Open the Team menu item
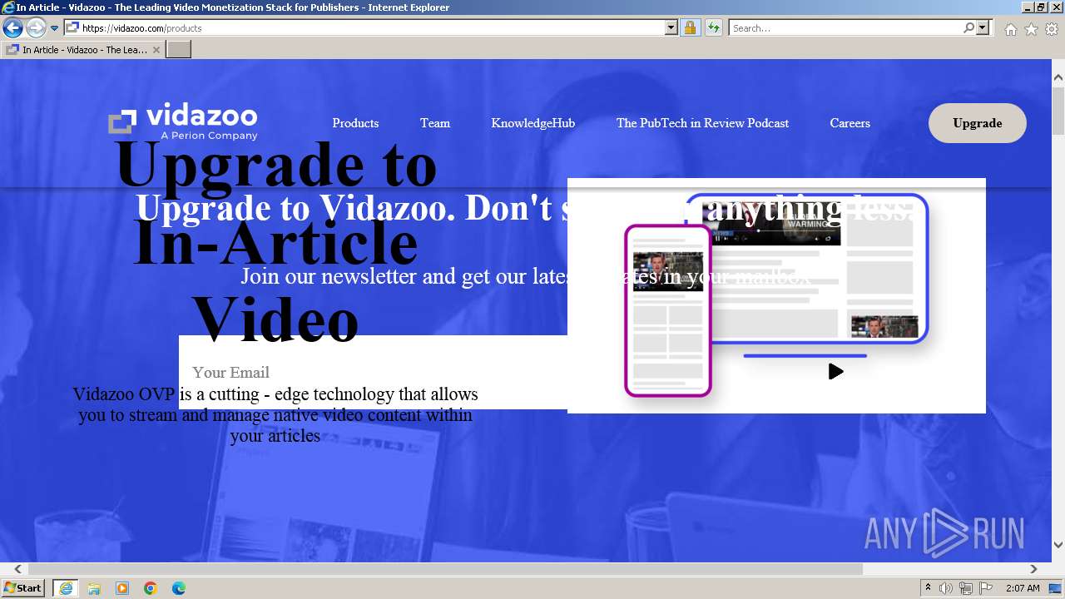 pos(435,123)
